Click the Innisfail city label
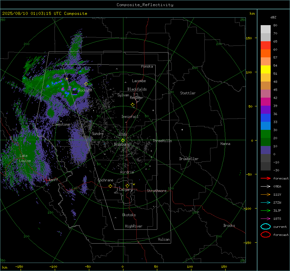 click(x=130, y=117)
